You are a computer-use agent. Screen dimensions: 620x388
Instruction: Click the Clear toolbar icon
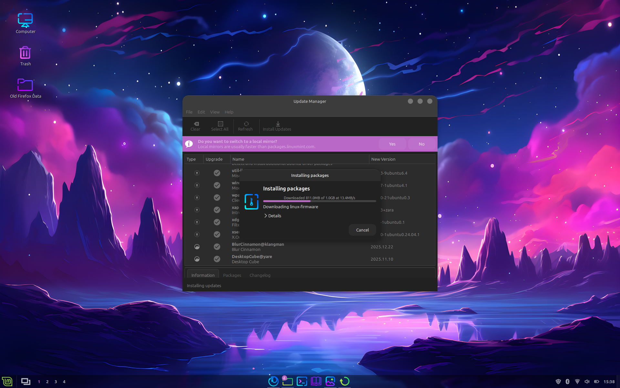pos(196,124)
